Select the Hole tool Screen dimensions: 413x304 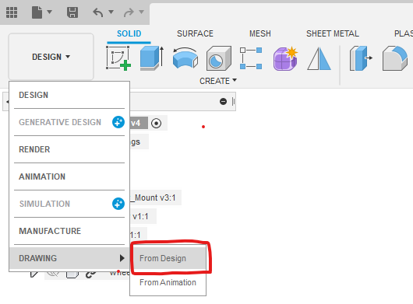pos(219,58)
